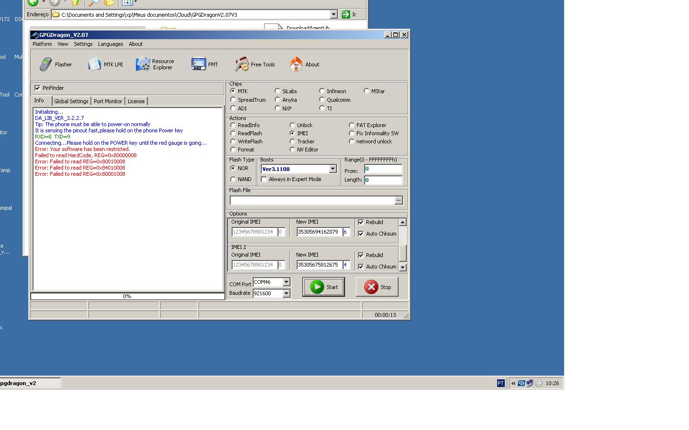Click New IMEI field of first IMEI
This screenshot has width=689, height=430.
click(x=319, y=232)
